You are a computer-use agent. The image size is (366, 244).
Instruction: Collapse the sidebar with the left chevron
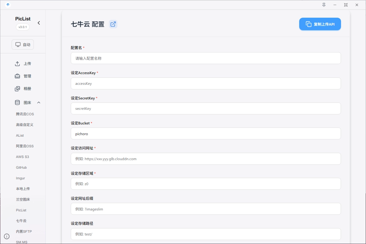tap(39, 23)
